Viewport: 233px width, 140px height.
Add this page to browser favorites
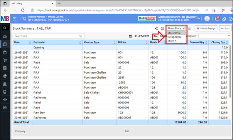[214, 10]
